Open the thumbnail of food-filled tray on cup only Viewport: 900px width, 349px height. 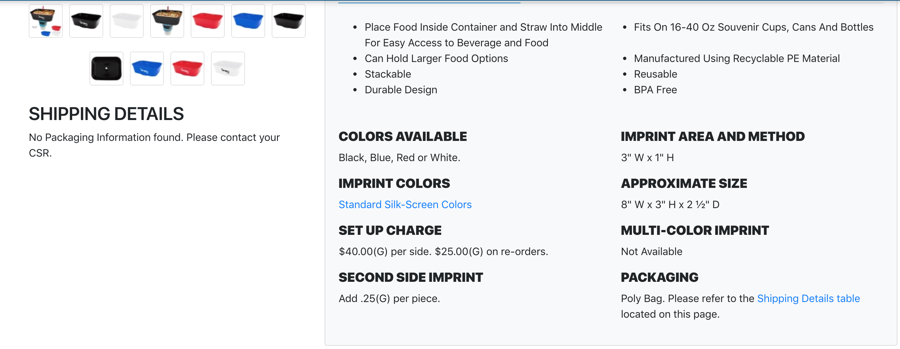click(167, 21)
